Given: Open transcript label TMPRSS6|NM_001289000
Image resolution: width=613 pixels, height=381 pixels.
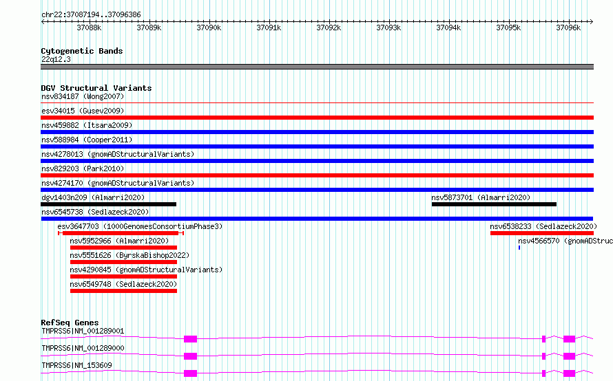Looking at the screenshot, I should pos(83,348).
